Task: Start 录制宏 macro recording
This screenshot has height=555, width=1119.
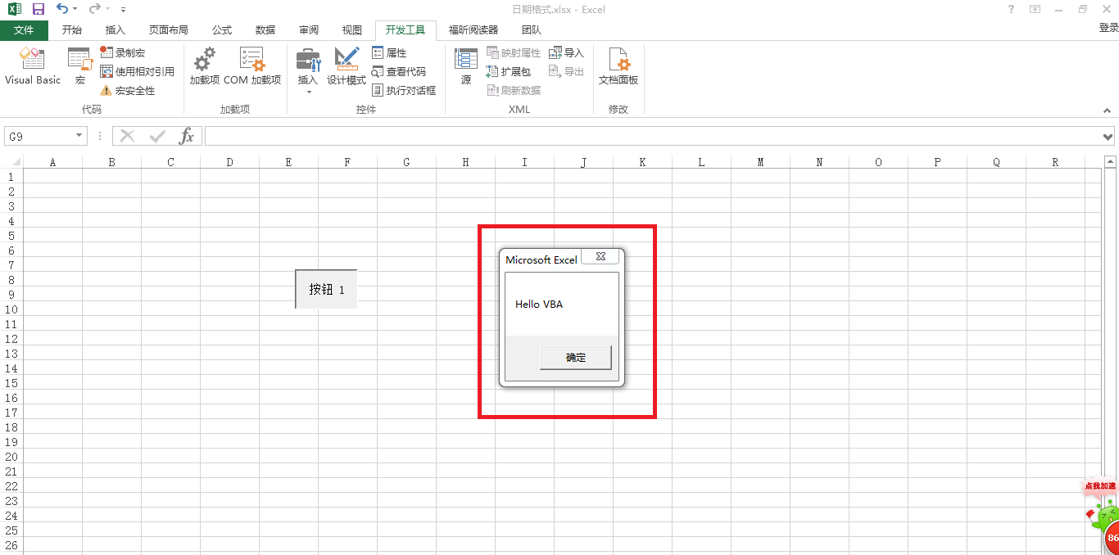Action: coord(123,52)
